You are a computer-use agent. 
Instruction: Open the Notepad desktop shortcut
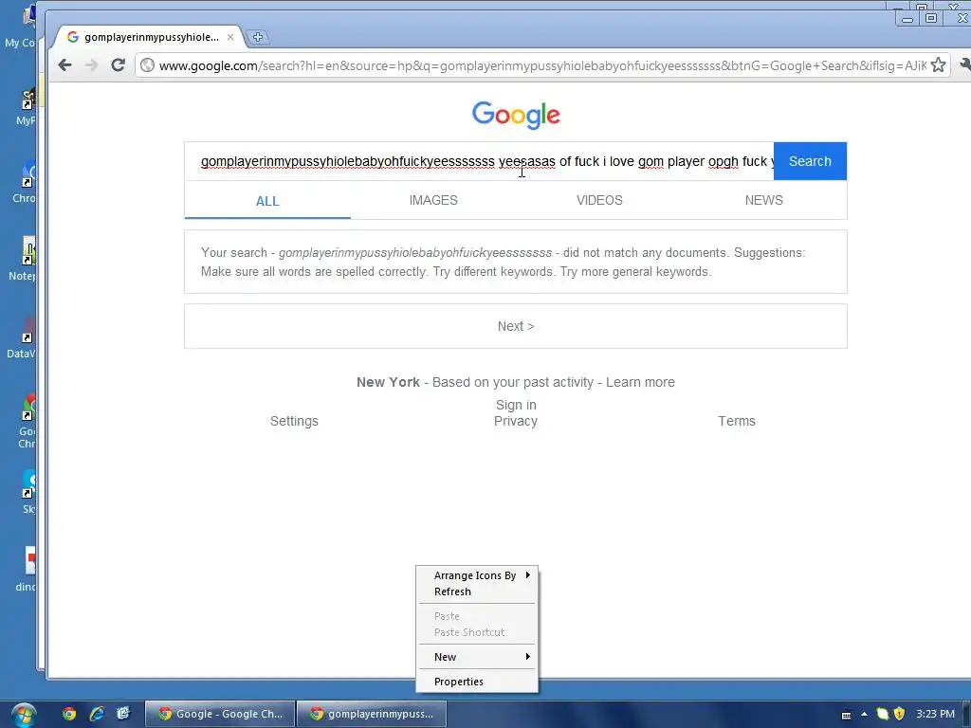[23, 260]
